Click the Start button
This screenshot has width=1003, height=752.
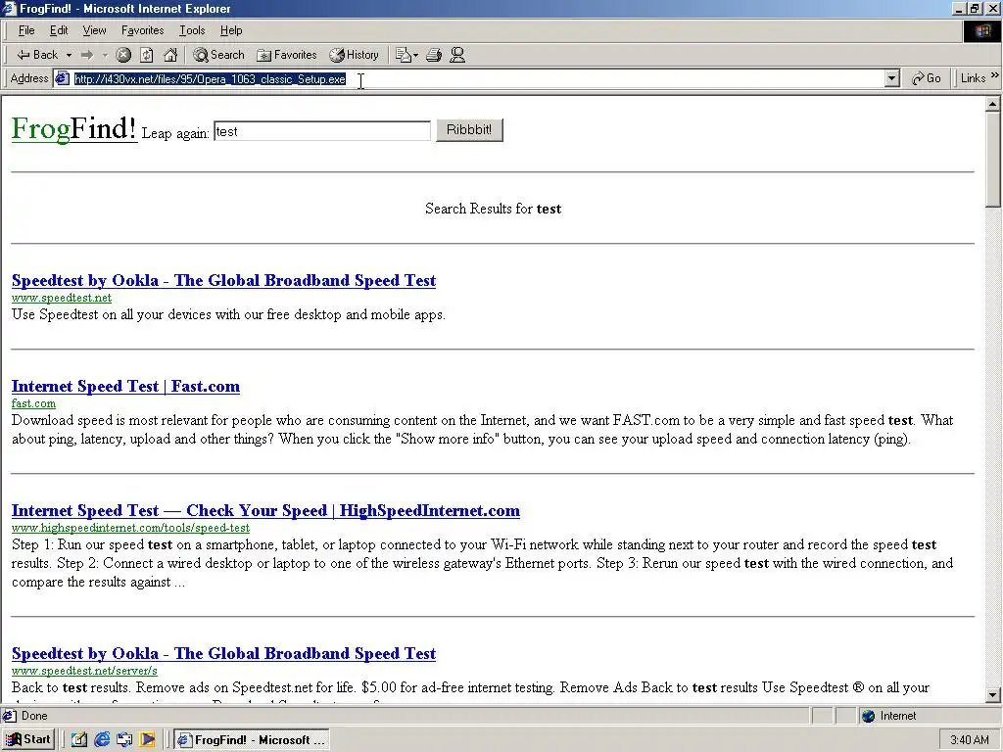coord(28,739)
